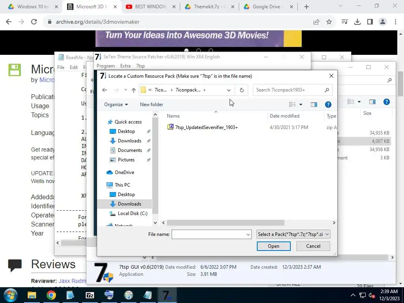
Task: Switch to the Google Drive tab
Action: point(268,7)
